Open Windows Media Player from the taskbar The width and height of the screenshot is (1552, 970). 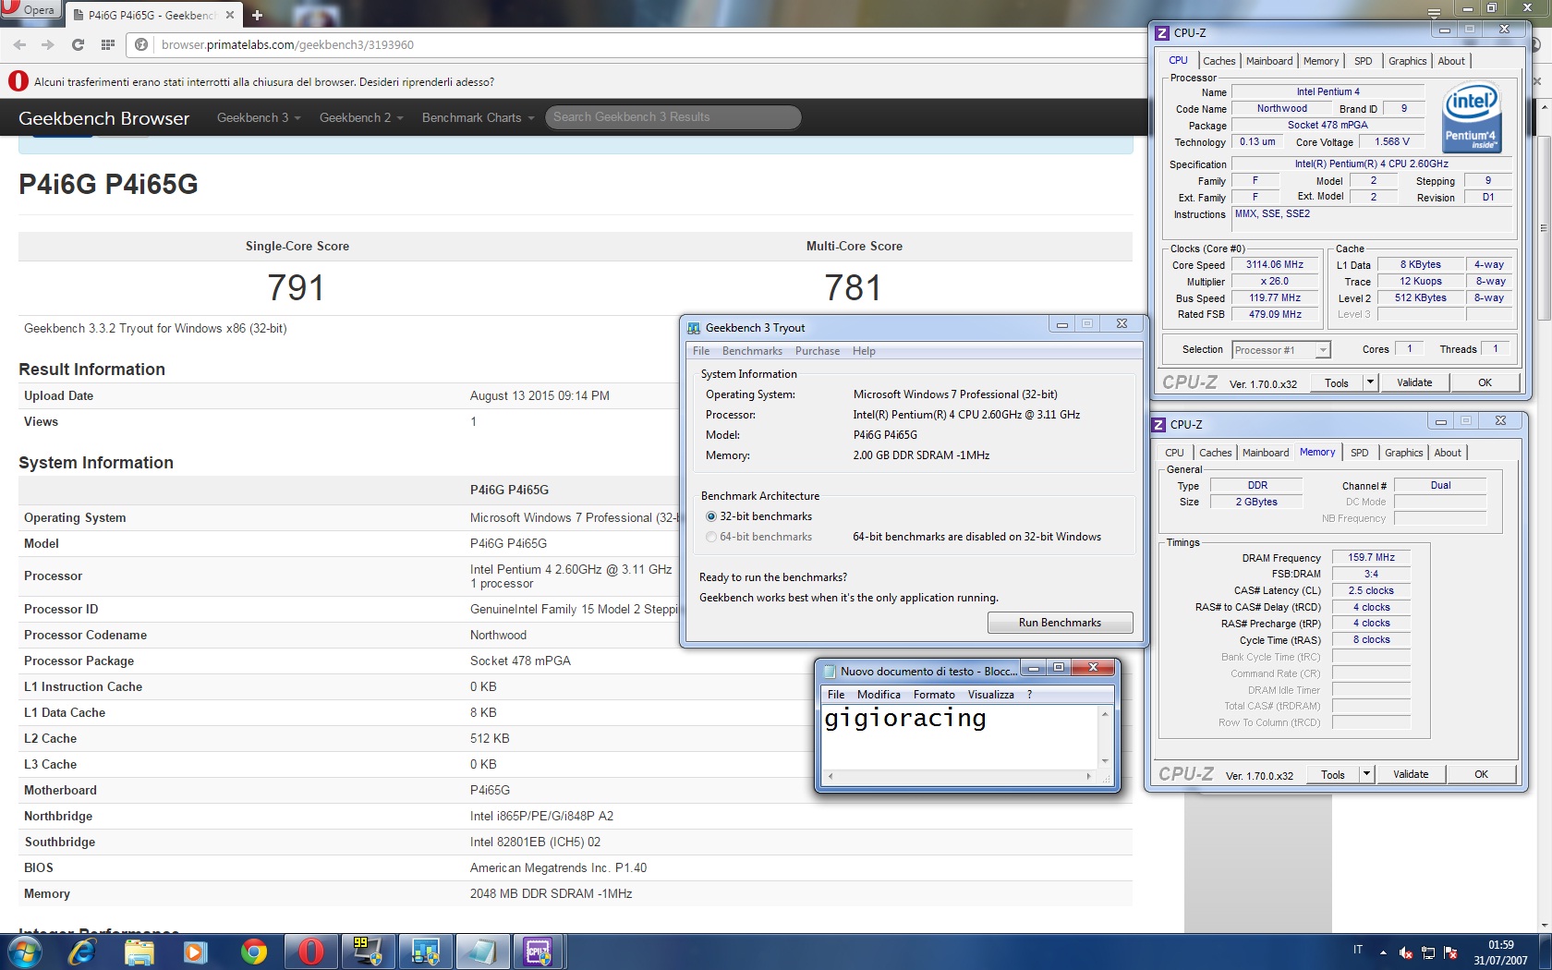[196, 952]
